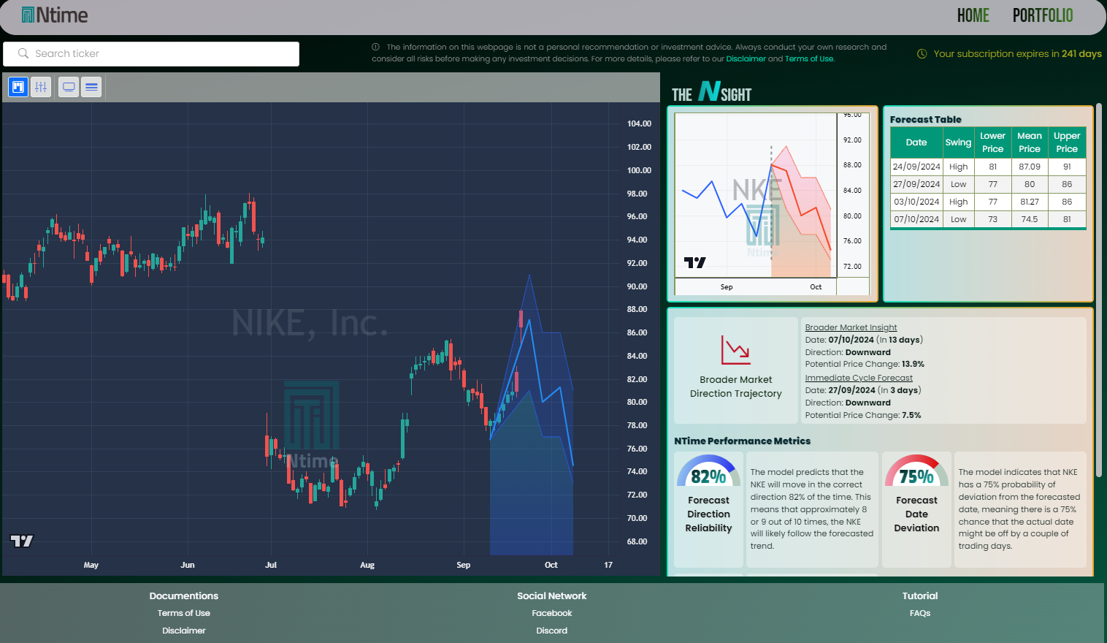Click the Social Network footer heading
Viewport: 1107px width, 643px height.
pos(552,596)
